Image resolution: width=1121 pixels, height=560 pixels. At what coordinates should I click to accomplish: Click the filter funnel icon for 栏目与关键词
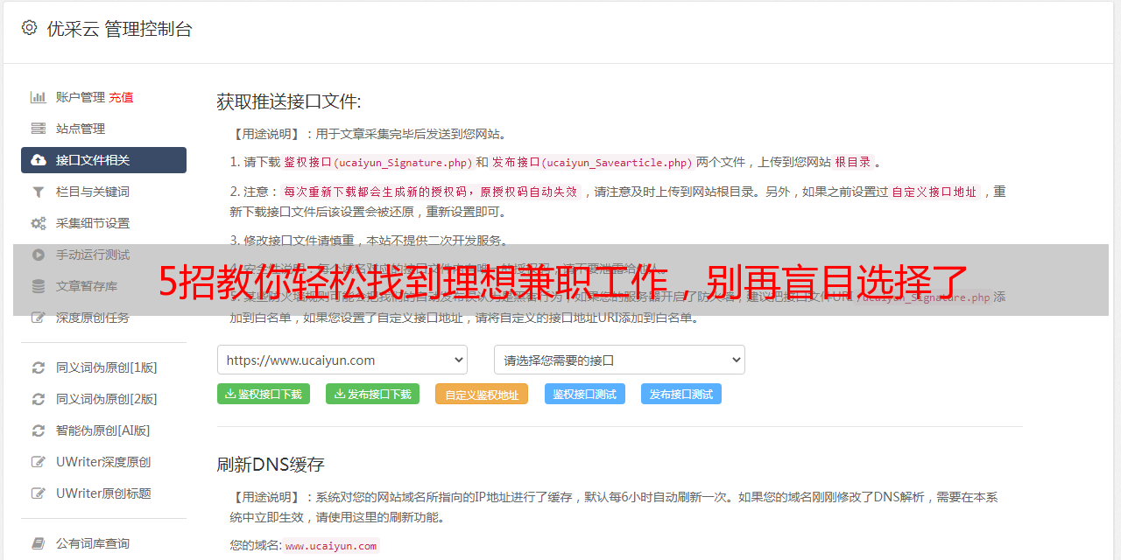tap(39, 192)
